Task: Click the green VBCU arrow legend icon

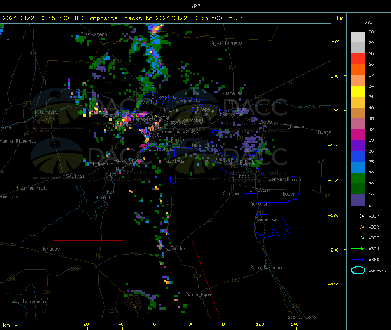Action: pos(358,248)
